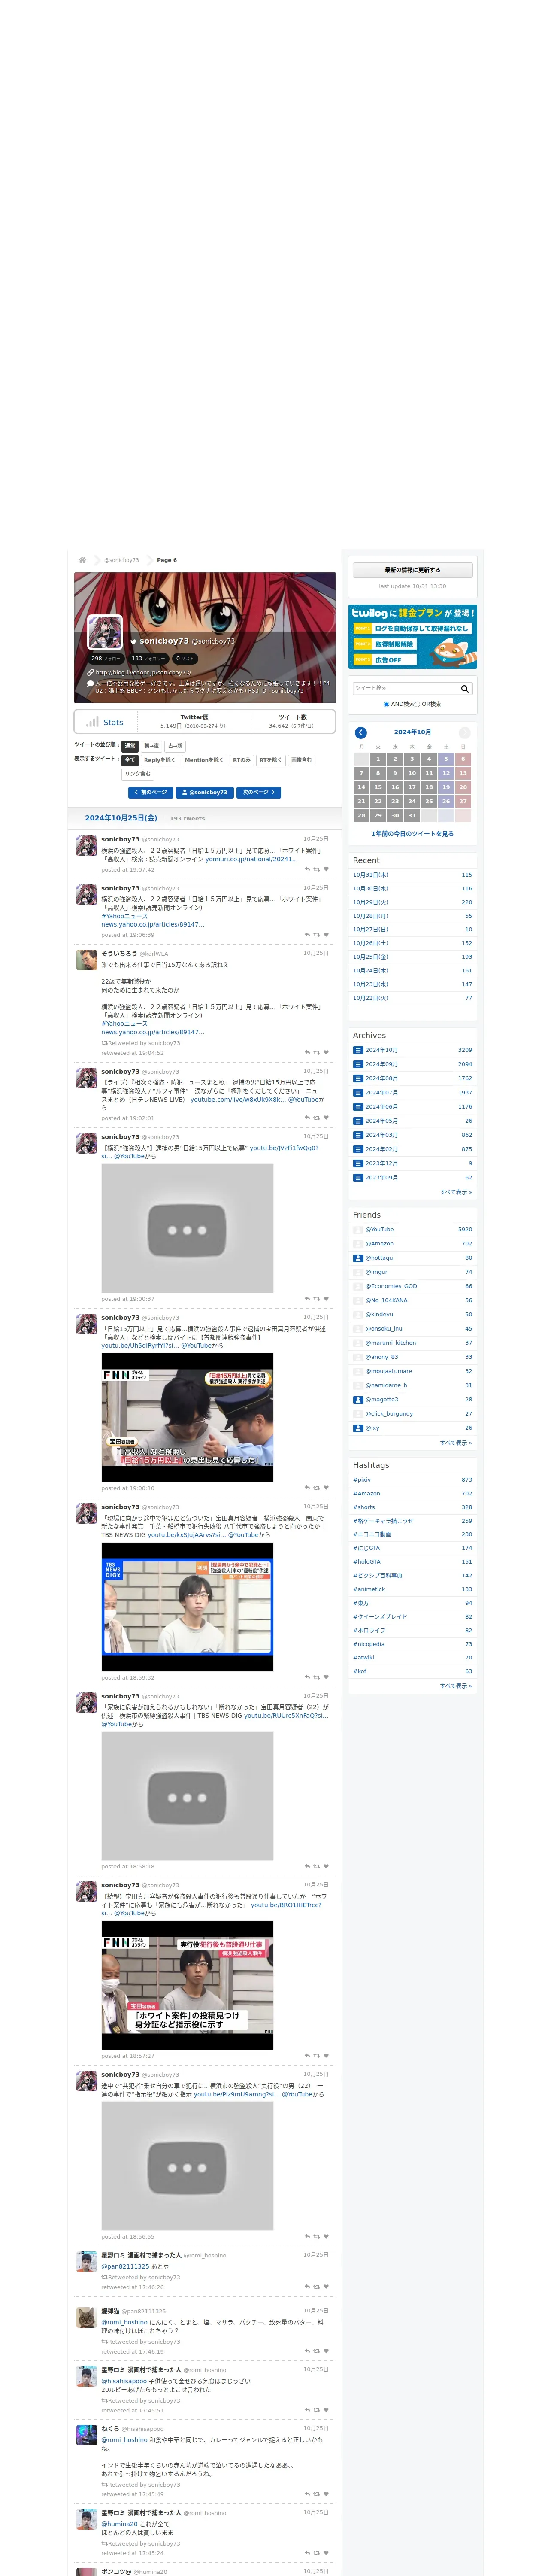This screenshot has height=2576, width=551.
Task: Click 前のページ button
Action: (x=152, y=792)
